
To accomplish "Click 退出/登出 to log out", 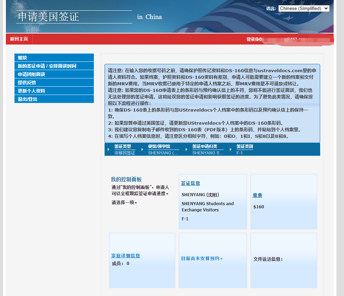I will (x=54, y=99).
